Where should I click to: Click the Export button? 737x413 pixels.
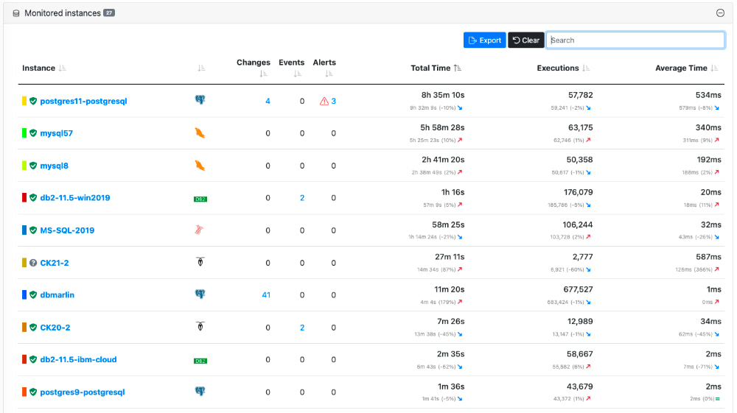coord(484,40)
